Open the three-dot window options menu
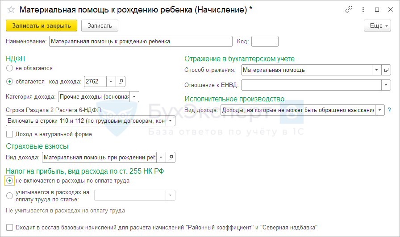This screenshot has height=237, width=400. click(x=363, y=10)
